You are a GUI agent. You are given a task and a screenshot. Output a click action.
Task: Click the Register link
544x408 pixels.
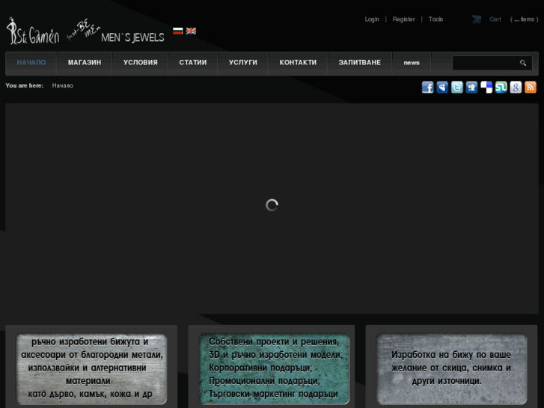pos(404,19)
